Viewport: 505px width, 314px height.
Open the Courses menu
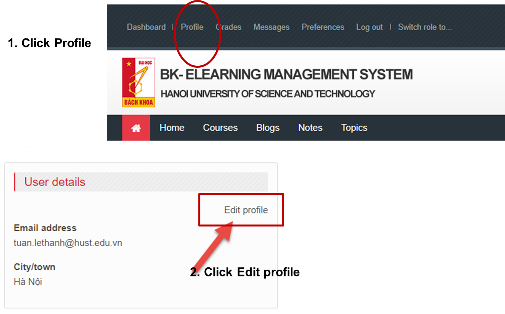(220, 128)
